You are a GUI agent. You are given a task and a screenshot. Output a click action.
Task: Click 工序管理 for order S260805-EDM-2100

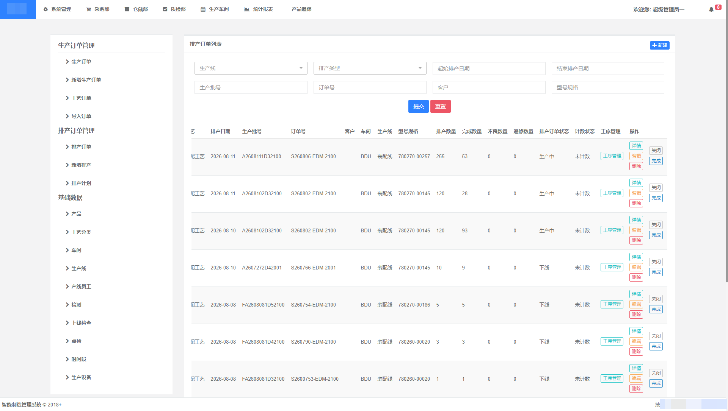tap(612, 156)
